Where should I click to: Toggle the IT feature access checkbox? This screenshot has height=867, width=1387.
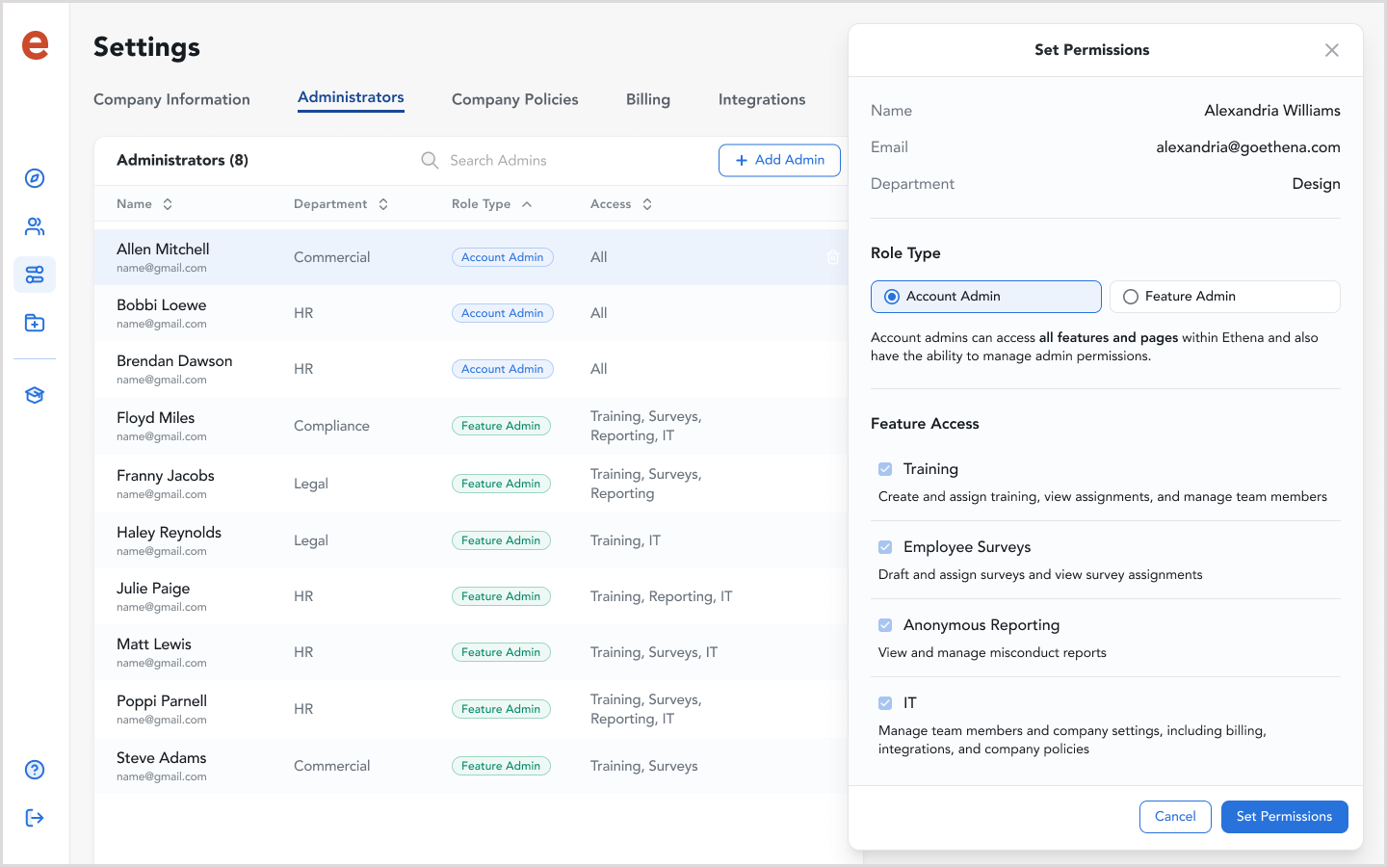click(x=885, y=703)
